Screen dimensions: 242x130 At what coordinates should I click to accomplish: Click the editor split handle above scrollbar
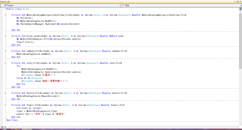coord(240,9)
